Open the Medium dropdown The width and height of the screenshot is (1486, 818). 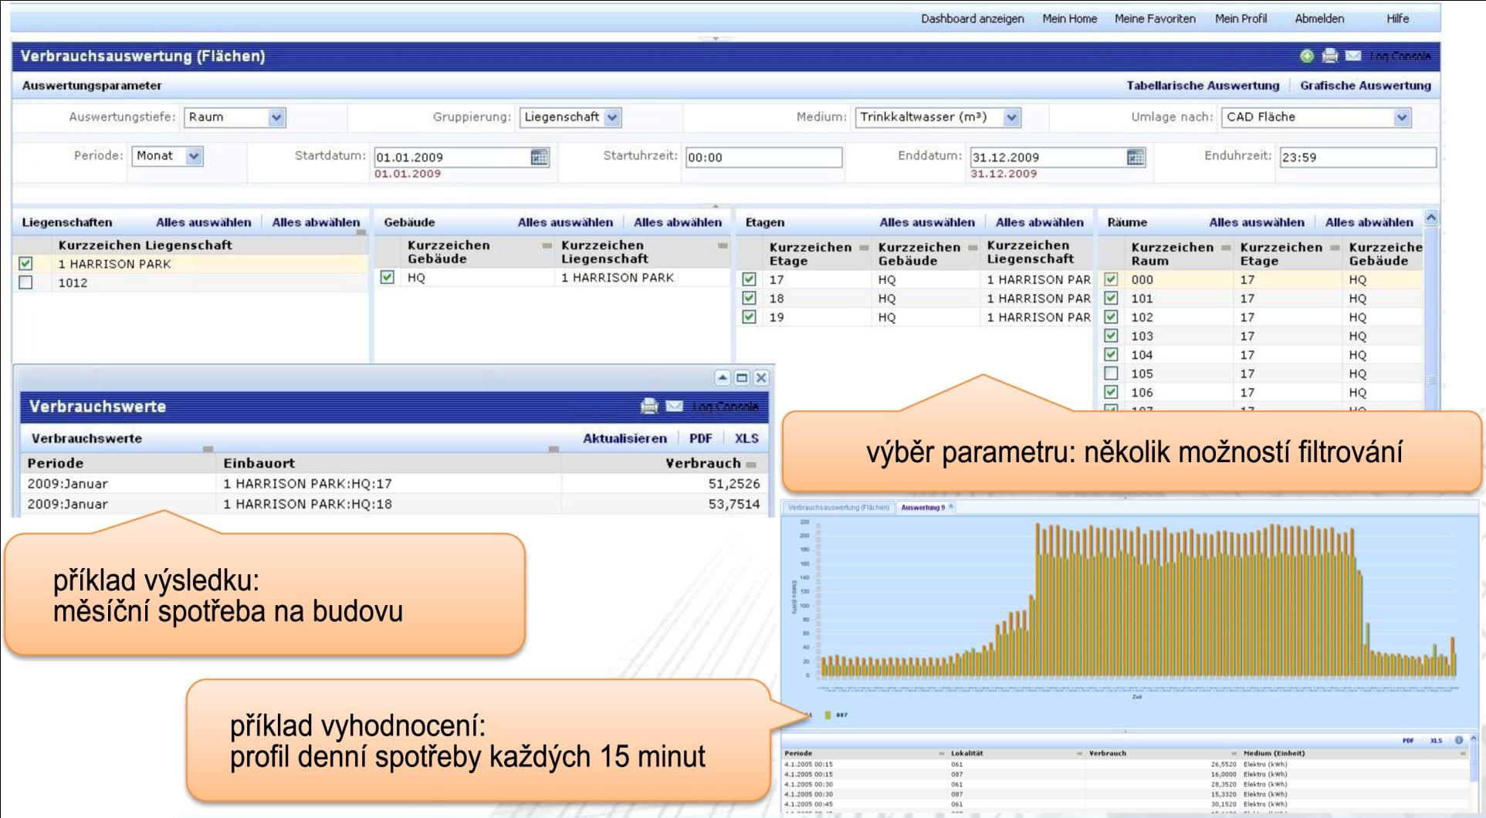coord(1012,117)
